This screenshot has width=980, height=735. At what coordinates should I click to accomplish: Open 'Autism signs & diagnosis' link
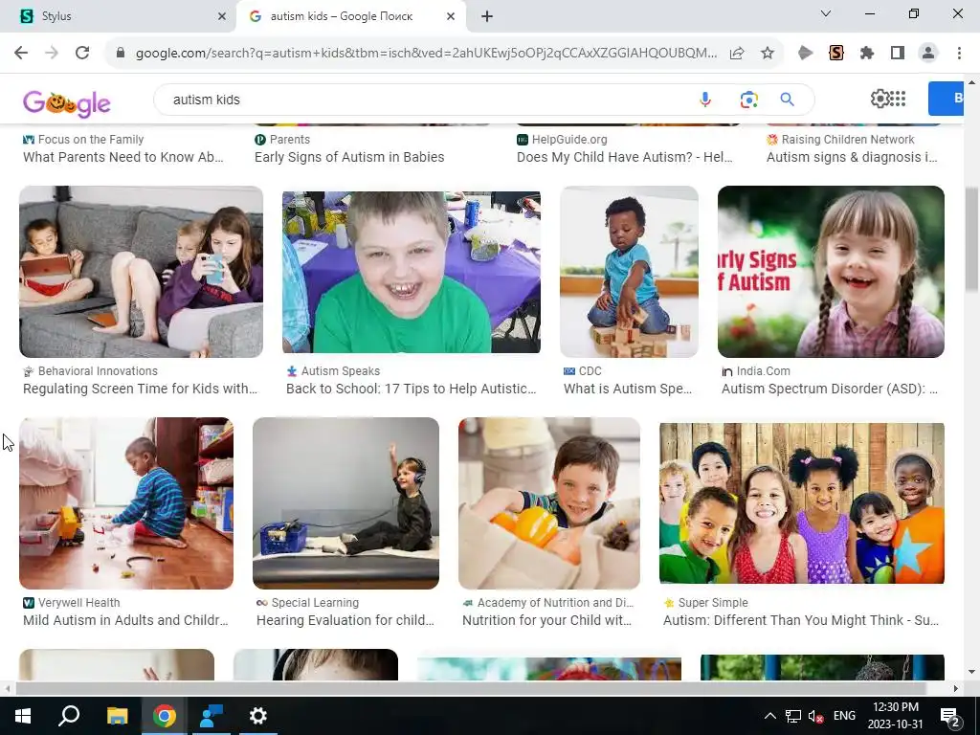(x=852, y=157)
